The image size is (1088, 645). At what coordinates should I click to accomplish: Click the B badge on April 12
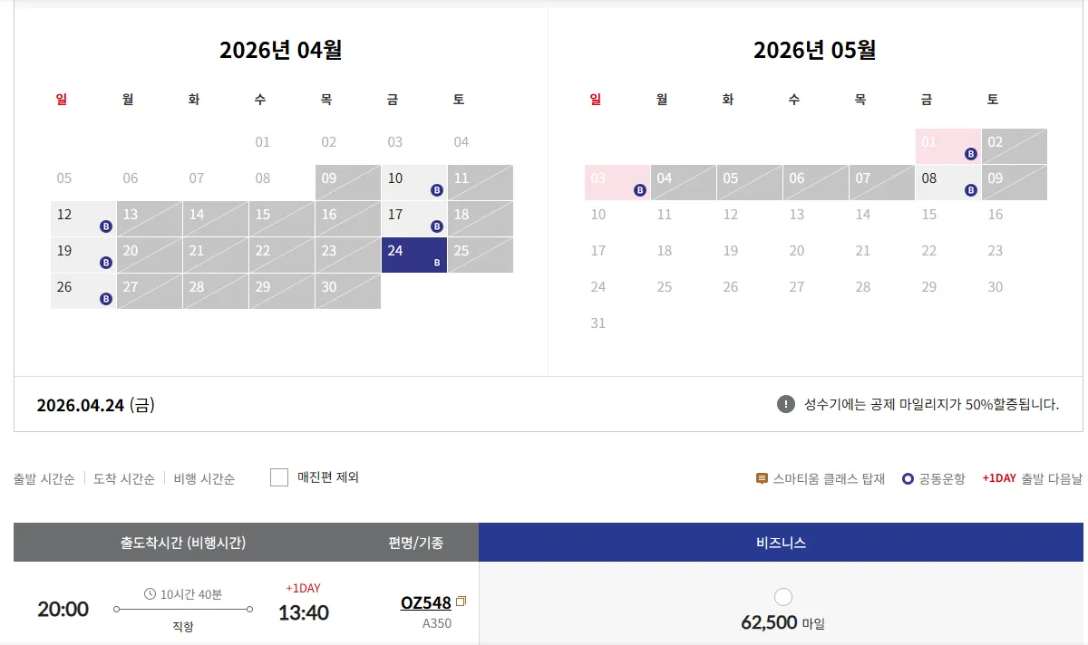coord(106,226)
